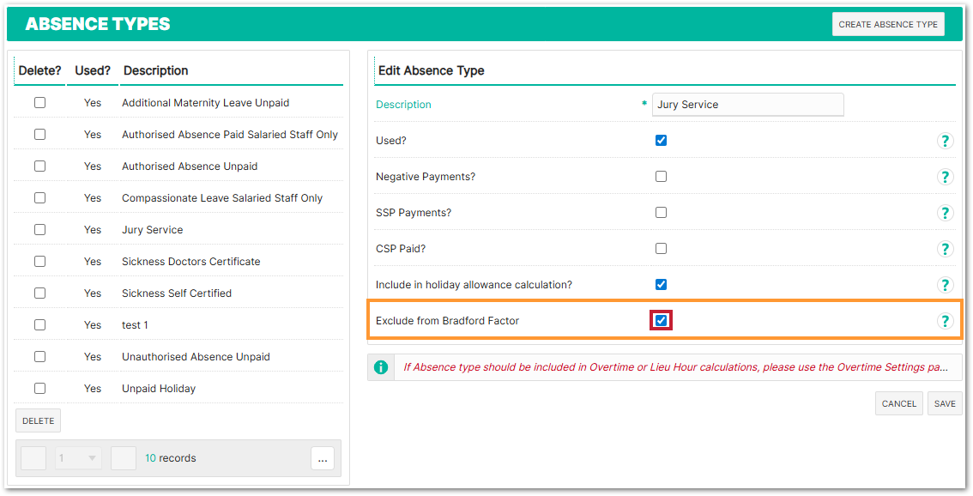Screen dimensions: 973x496
Task: Open the page number dropdown
Action: click(x=79, y=458)
